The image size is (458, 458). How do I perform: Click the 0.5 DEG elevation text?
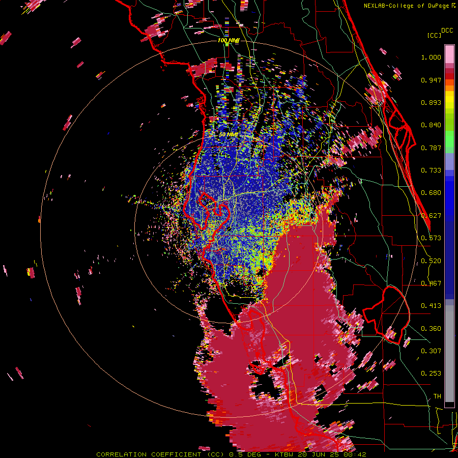[x=244, y=454]
